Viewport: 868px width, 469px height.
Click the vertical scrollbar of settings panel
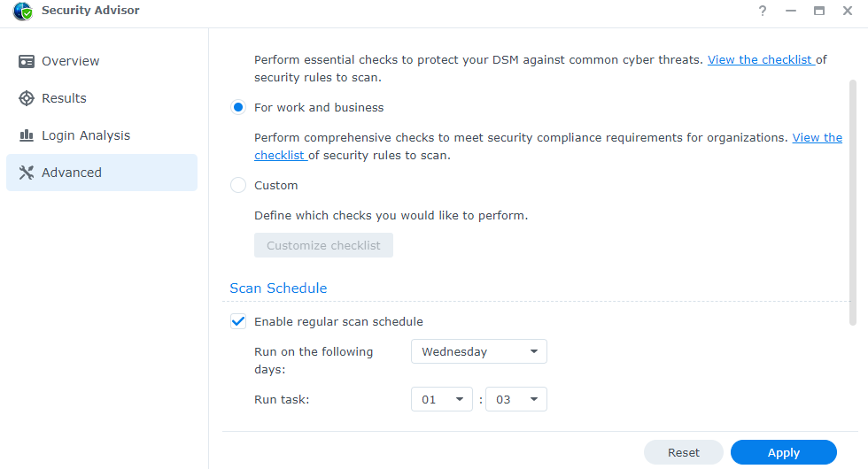pyautogui.click(x=852, y=203)
